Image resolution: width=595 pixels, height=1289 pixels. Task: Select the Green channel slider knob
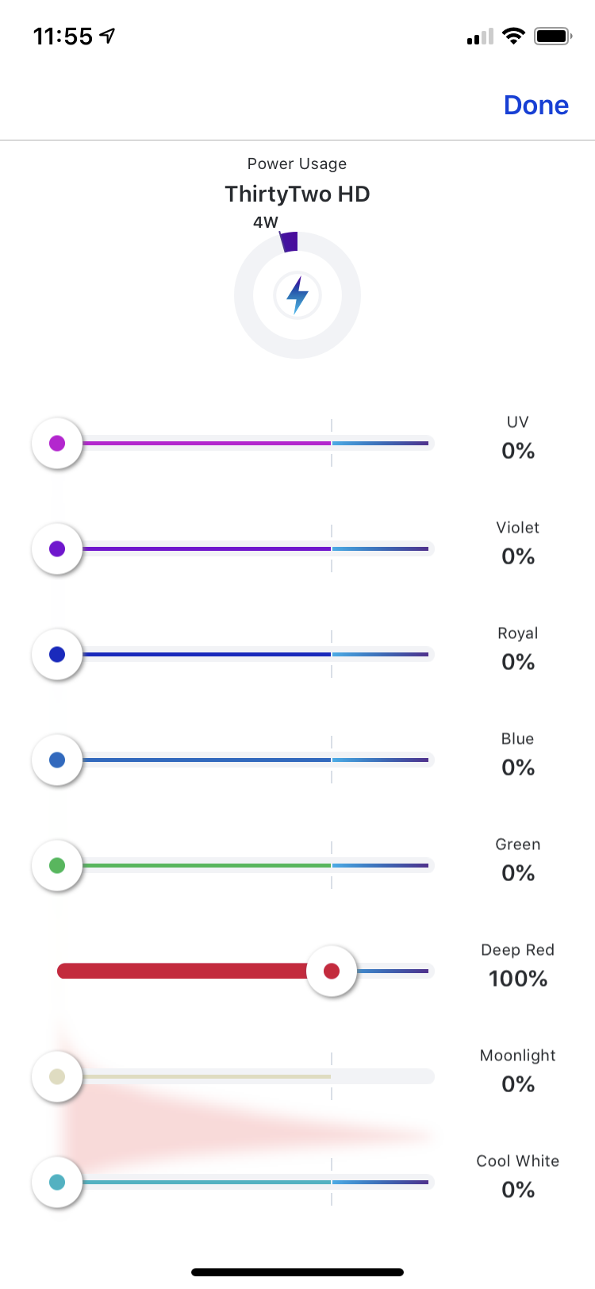coord(57,865)
